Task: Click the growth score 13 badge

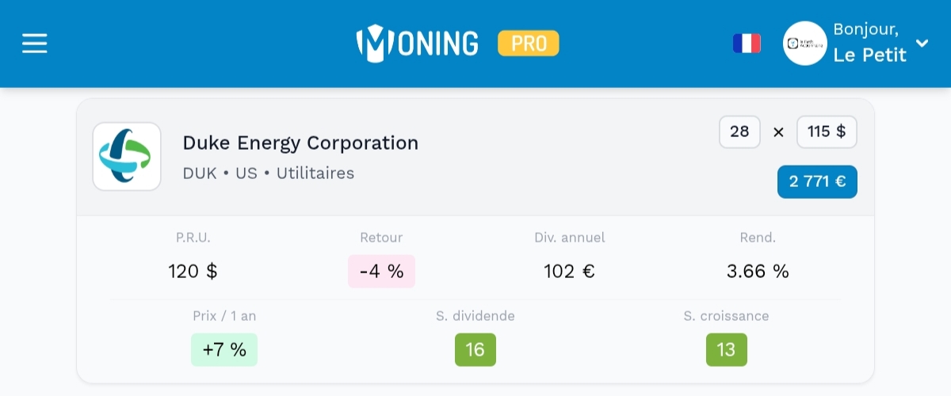Action: (726, 350)
